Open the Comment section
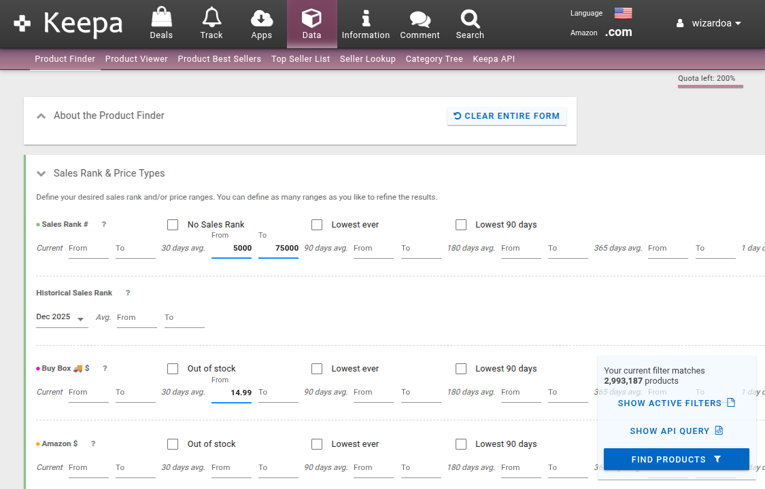 tap(420, 22)
